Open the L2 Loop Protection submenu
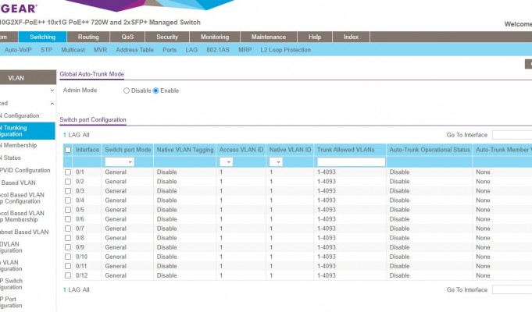This screenshot has width=532, height=312. [x=285, y=50]
